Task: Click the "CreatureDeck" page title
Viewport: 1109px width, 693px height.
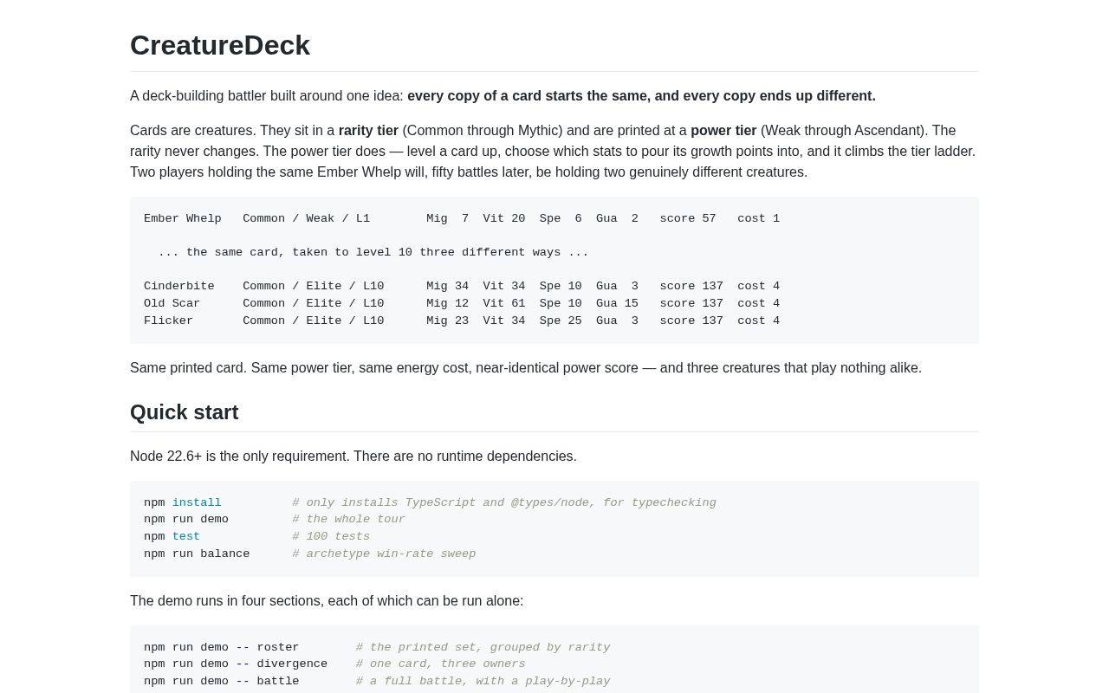Action: click(220, 45)
